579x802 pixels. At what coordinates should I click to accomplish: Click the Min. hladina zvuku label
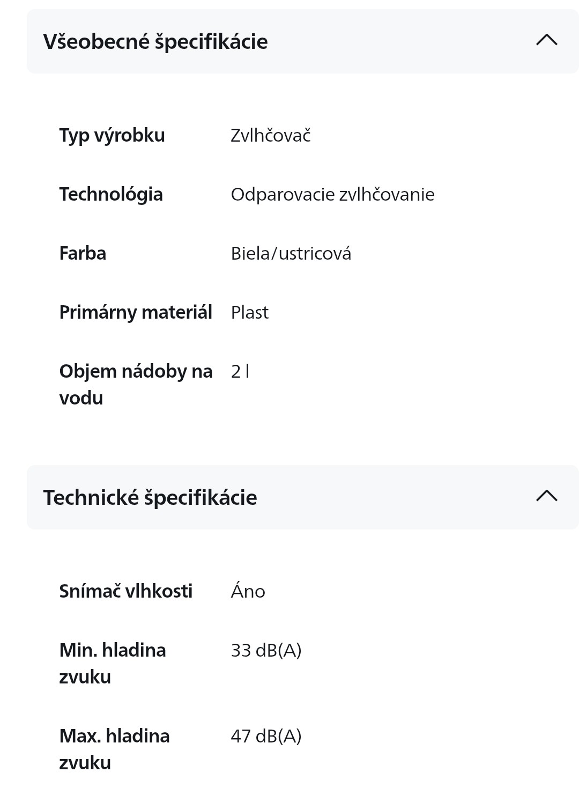pyautogui.click(x=113, y=664)
